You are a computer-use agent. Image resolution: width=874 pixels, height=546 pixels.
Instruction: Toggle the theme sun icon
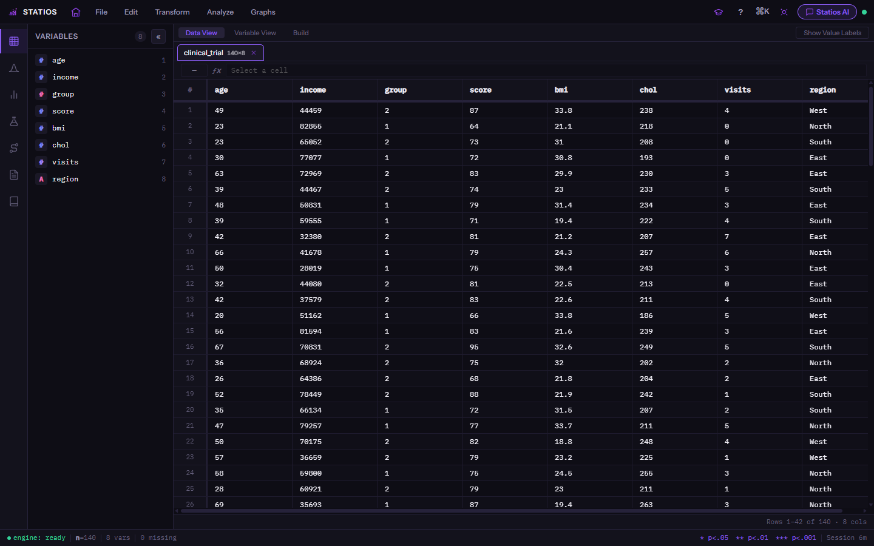[784, 12]
